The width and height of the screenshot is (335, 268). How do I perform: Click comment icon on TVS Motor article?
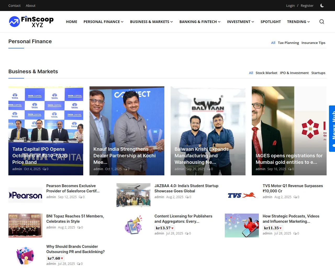point(295,197)
